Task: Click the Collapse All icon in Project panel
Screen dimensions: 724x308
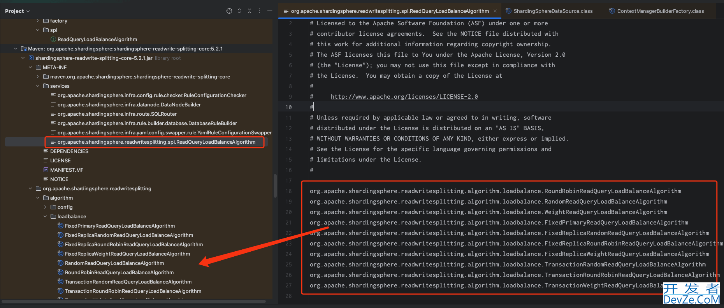Action: (250, 11)
